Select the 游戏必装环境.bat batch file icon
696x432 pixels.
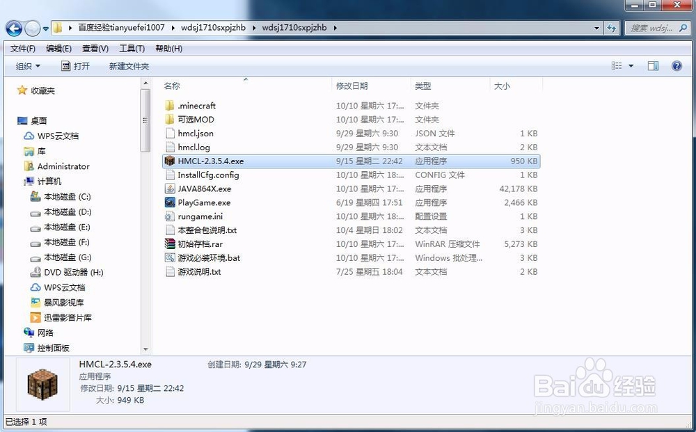click(170, 257)
